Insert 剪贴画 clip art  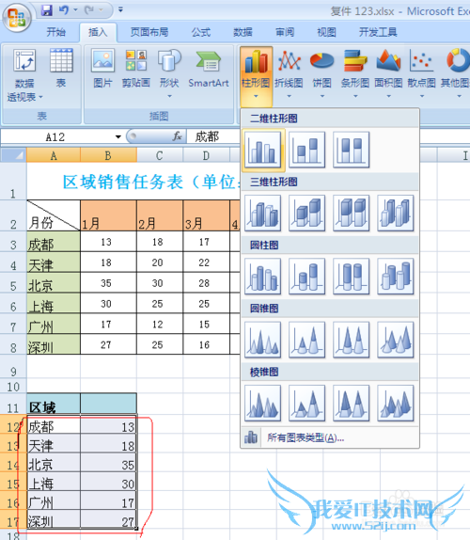click(136, 69)
